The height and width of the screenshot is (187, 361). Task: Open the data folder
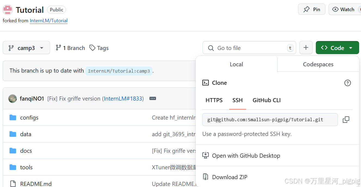tap(26, 134)
